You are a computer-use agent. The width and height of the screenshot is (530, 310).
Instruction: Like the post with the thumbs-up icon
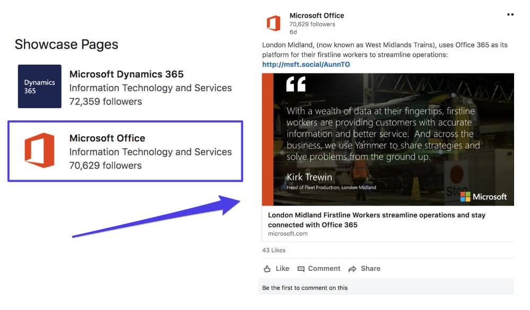(x=267, y=269)
